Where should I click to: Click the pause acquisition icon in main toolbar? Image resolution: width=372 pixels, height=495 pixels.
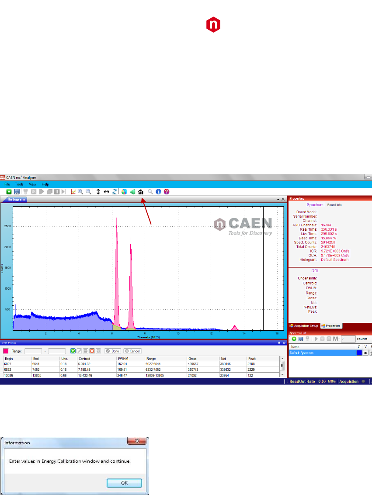click(57, 192)
